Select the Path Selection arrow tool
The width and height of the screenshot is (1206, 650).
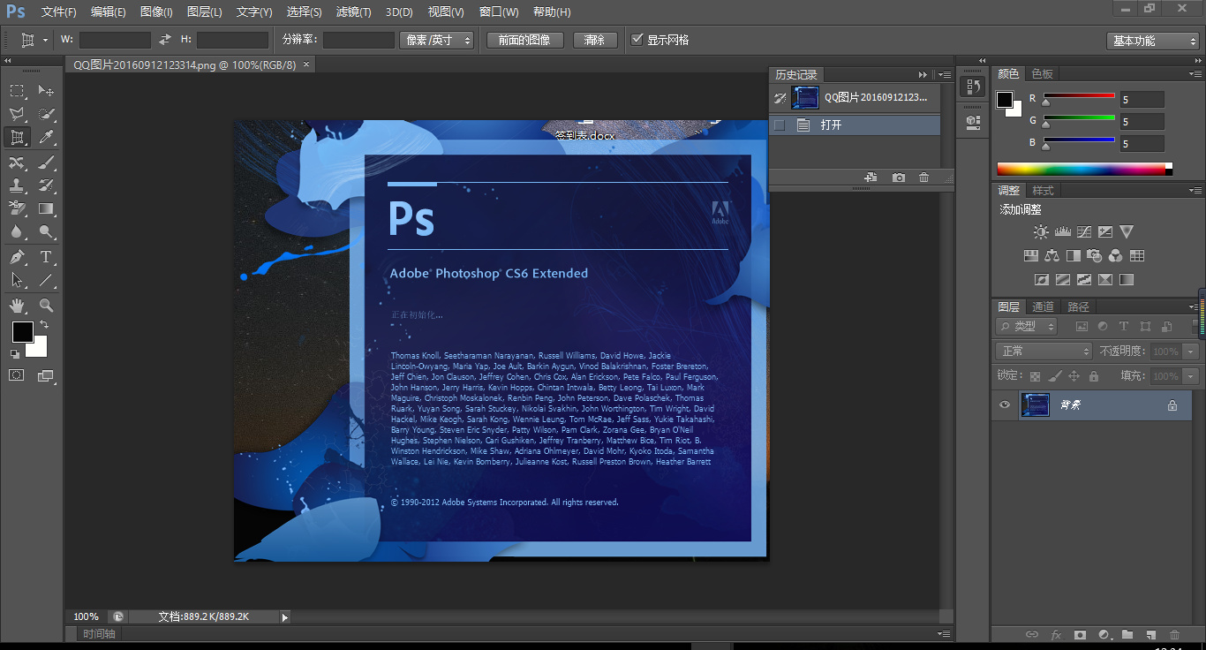pyautogui.click(x=17, y=280)
